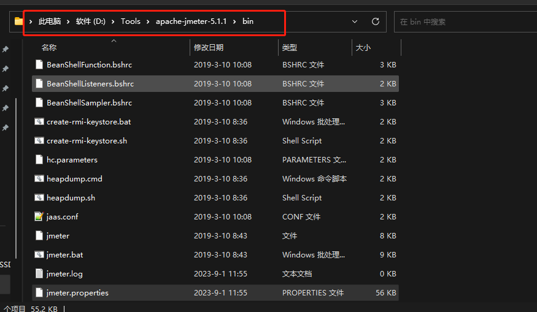Click bin segment in the breadcrumb
The height and width of the screenshot is (312, 537).
(248, 21)
